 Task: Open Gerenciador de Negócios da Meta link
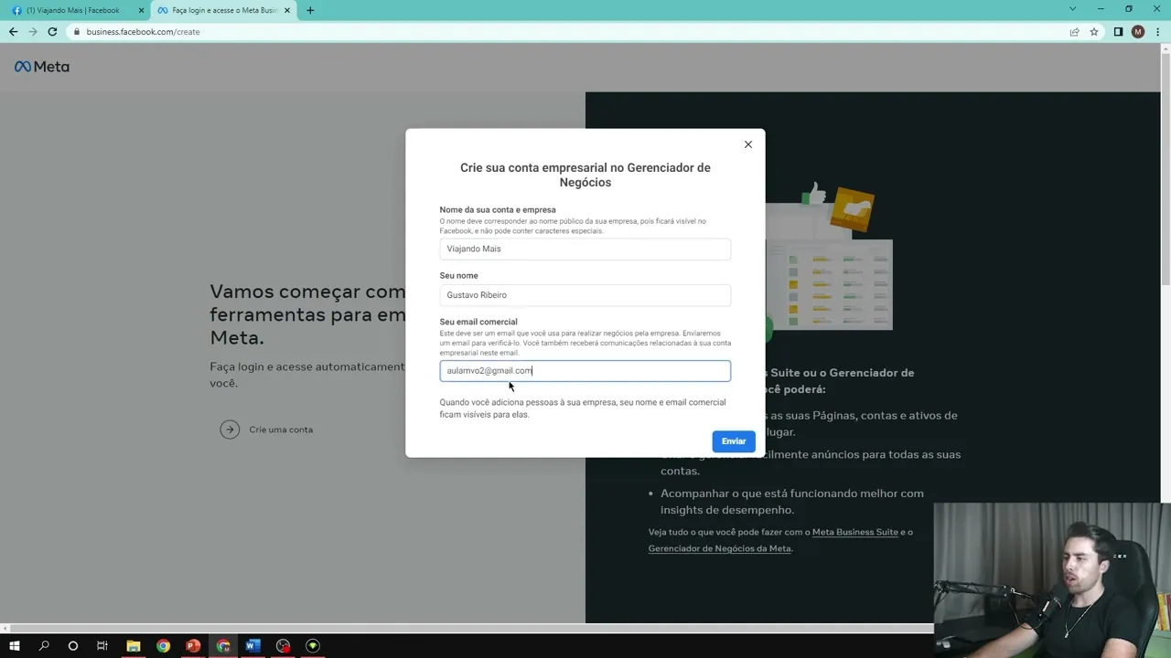click(x=719, y=548)
